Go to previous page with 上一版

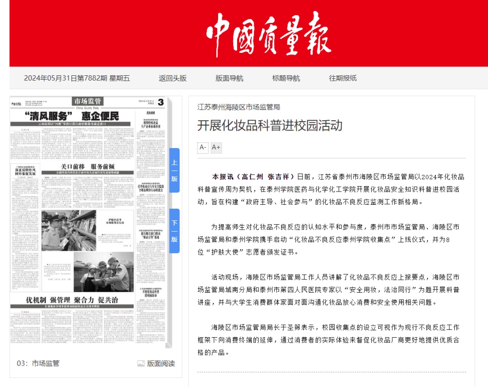[174, 170]
